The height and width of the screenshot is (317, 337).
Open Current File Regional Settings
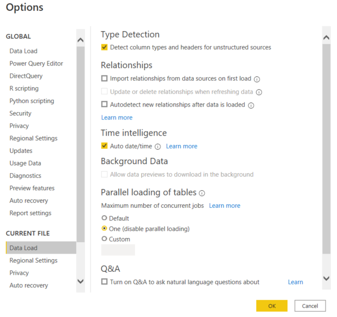(33, 260)
